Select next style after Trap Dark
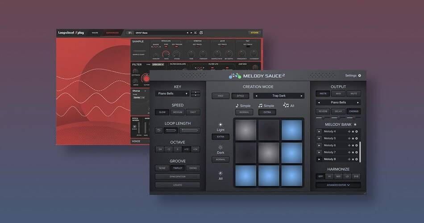424x223 pixels. 302,96
